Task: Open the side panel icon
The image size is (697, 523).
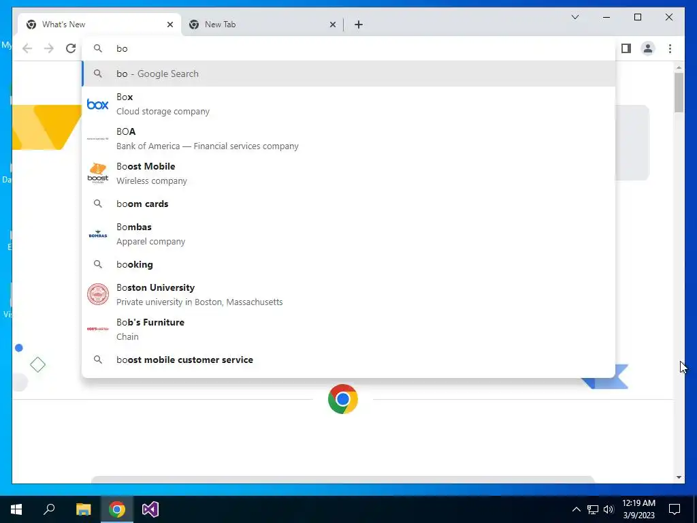Action: pos(626,48)
